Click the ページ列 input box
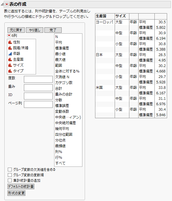Screen dimensions: 172x201 click(38, 104)
